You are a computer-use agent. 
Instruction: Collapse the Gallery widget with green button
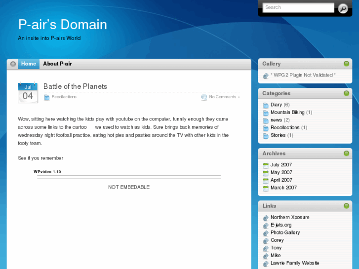click(346, 64)
